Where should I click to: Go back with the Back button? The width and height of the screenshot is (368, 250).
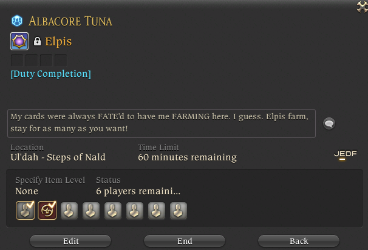299,241
